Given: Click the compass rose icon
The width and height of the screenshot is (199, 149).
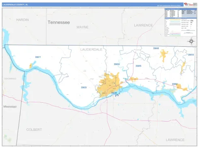Looking at the screenshot, I should (x=191, y=41).
